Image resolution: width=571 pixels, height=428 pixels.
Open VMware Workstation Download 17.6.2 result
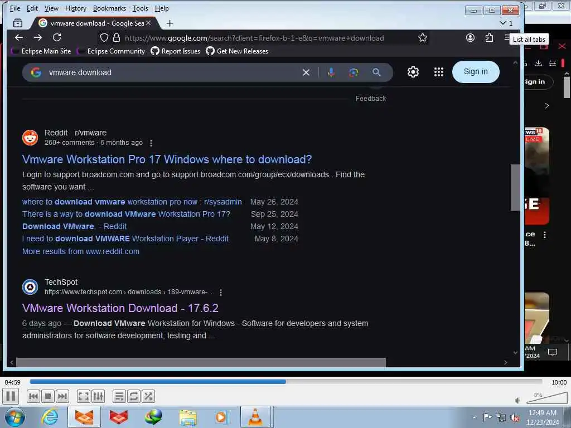click(120, 308)
